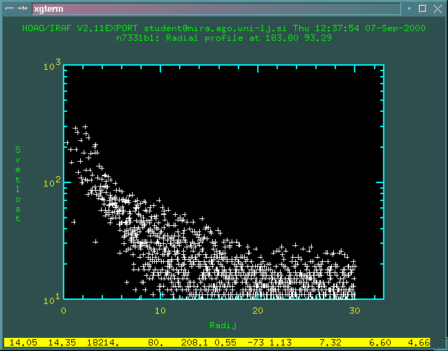Click the x-axis tick label 30

coord(355,311)
